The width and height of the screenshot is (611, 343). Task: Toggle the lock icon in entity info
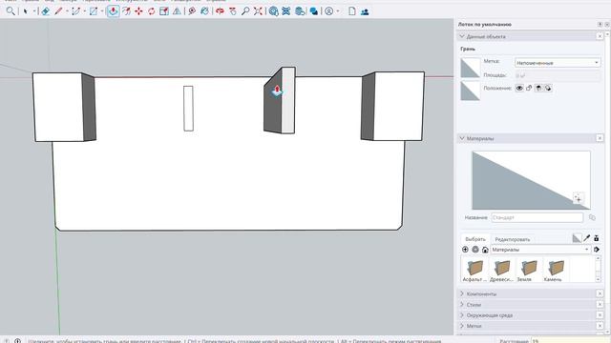[529, 89]
